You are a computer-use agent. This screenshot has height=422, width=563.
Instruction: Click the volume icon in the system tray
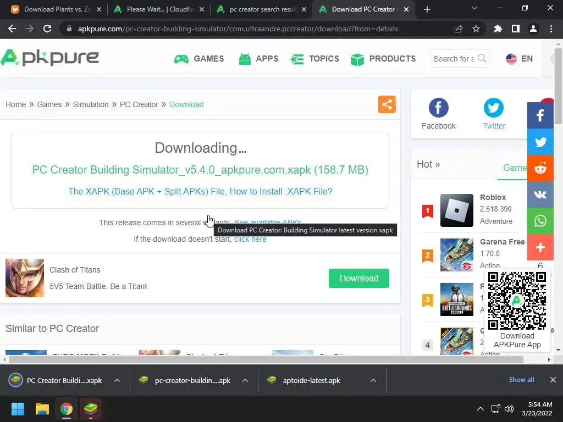[x=509, y=409]
